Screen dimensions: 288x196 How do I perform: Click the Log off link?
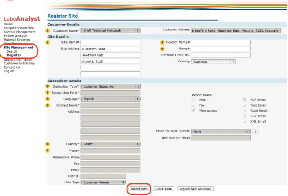pos(9,71)
